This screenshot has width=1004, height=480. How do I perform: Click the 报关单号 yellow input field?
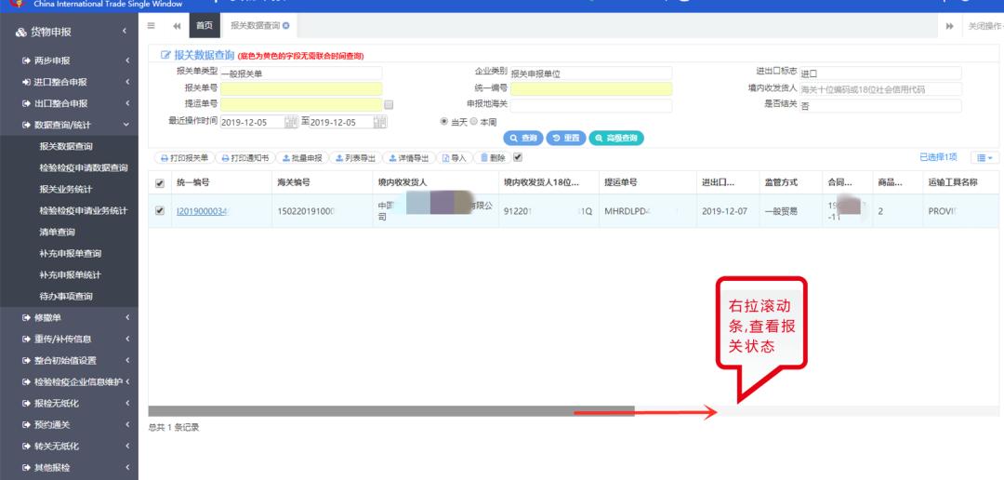tap(301, 89)
